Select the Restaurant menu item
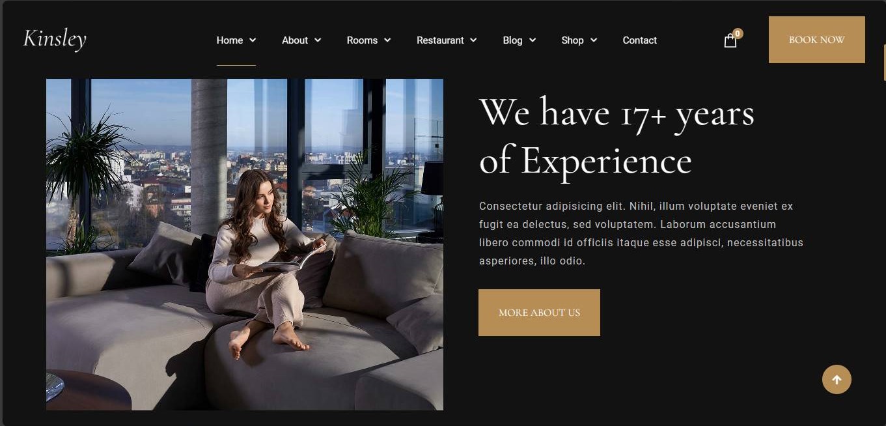886x426 pixels. coord(440,40)
